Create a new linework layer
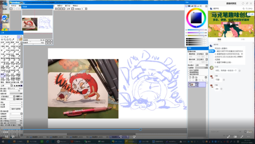 pos(193,77)
